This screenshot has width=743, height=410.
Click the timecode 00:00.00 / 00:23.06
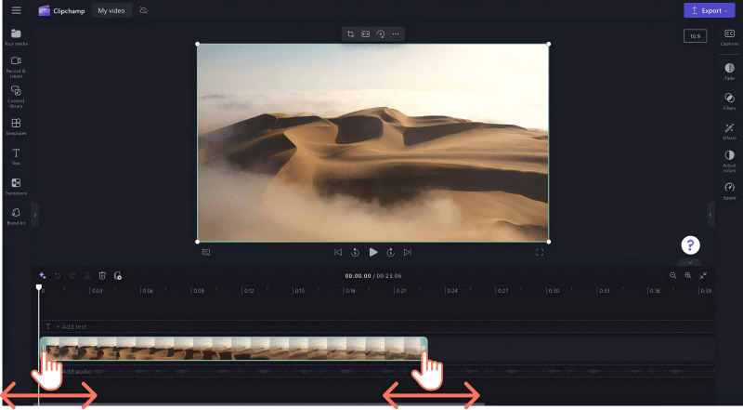(x=373, y=276)
